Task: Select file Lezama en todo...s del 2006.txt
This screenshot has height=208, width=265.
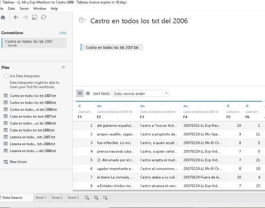Action: tap(33, 151)
